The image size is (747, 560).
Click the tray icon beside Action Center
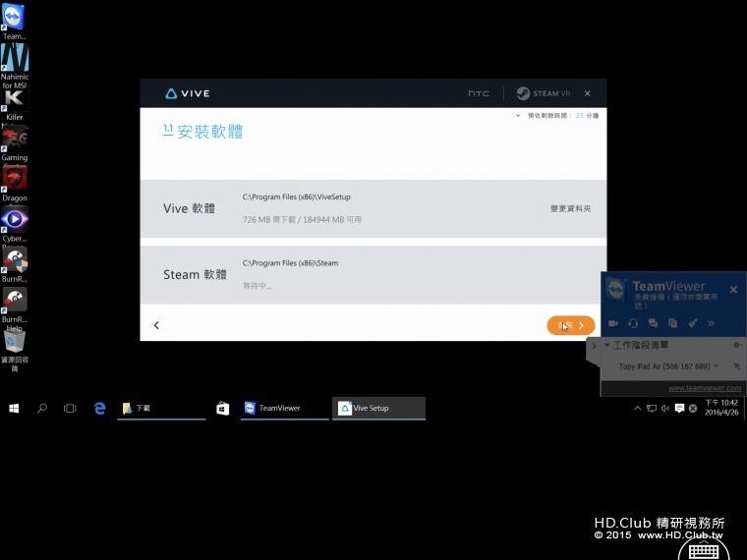[x=693, y=408]
